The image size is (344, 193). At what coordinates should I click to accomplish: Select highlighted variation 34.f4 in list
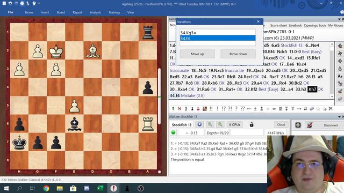(218, 38)
